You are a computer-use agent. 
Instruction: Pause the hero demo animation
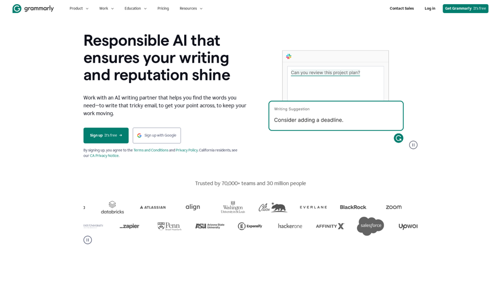pyautogui.click(x=413, y=145)
